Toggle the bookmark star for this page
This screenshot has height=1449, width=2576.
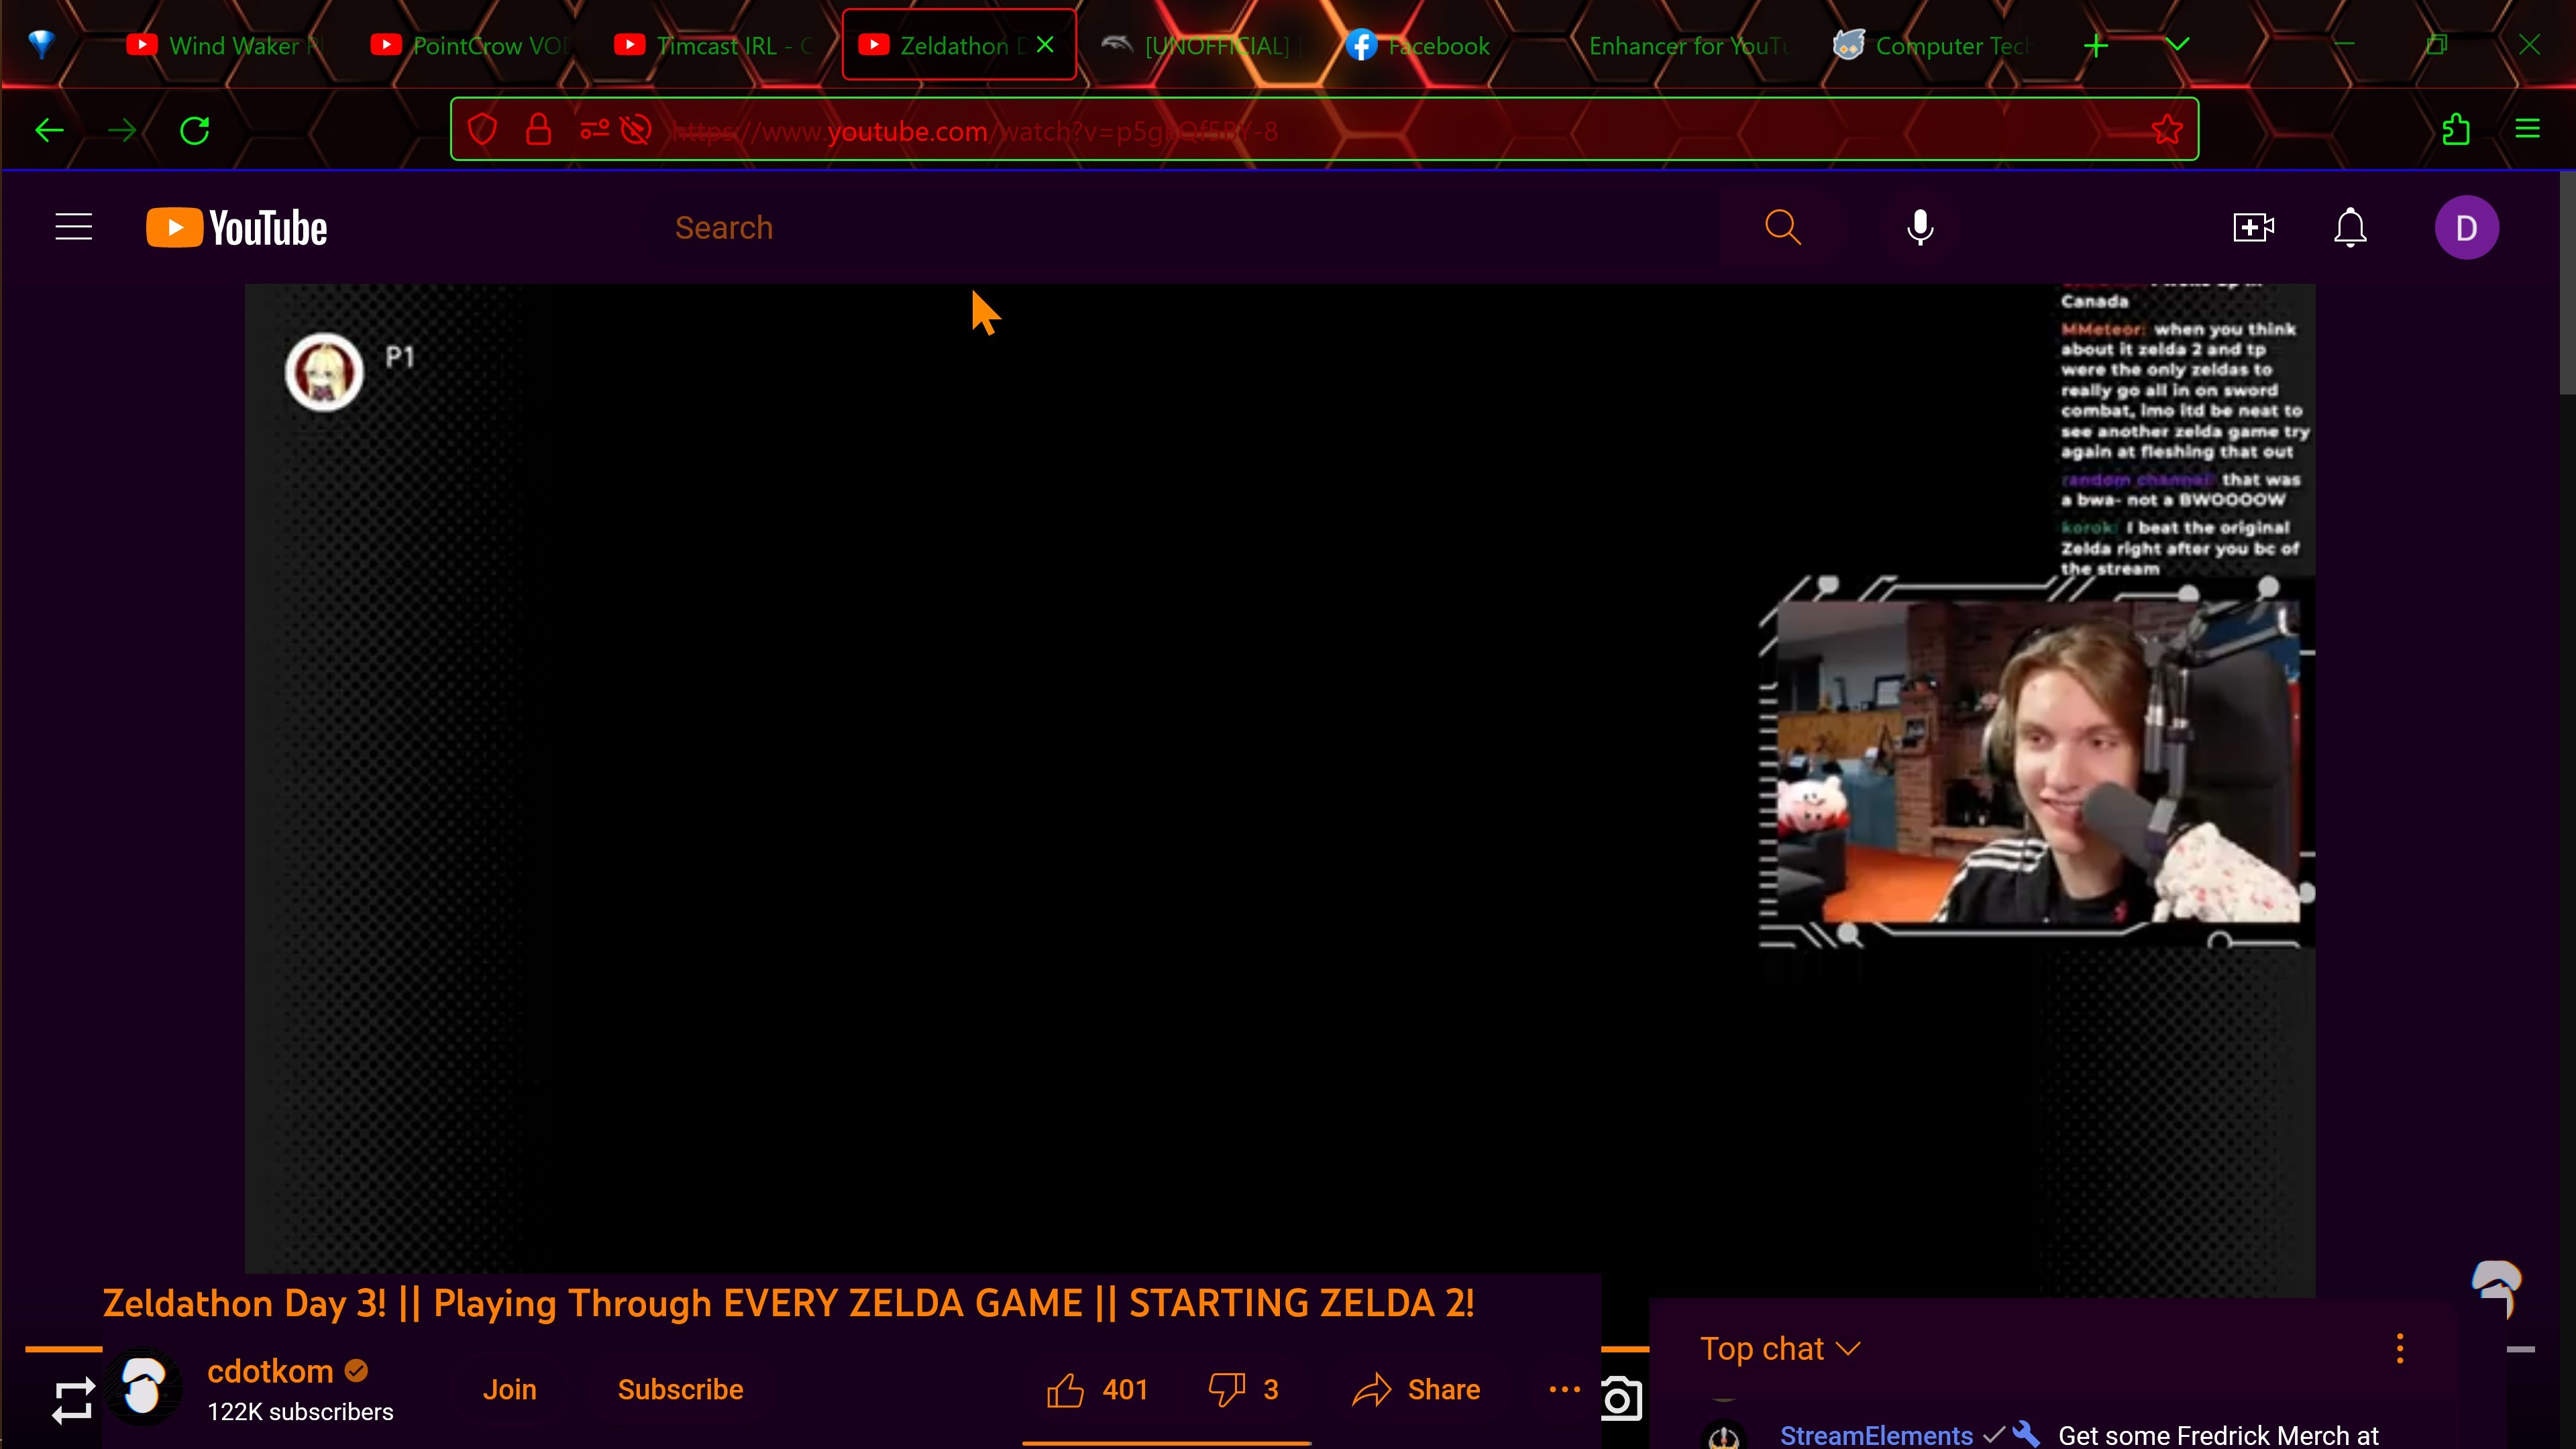[2167, 130]
